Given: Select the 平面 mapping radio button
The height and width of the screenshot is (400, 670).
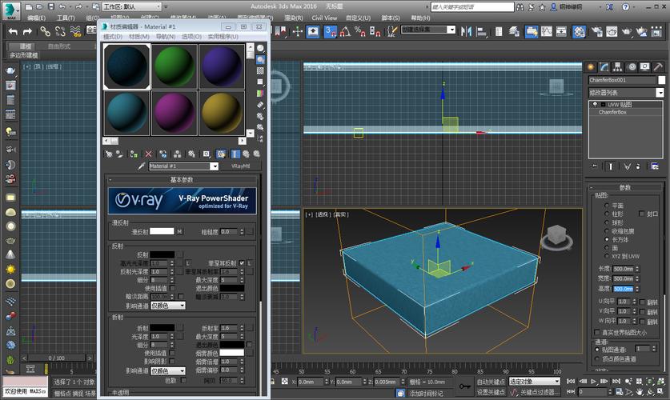Looking at the screenshot, I should click(607, 206).
